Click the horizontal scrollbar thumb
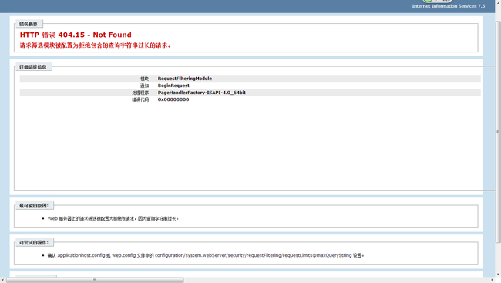The height and width of the screenshot is (283, 501). (95, 280)
